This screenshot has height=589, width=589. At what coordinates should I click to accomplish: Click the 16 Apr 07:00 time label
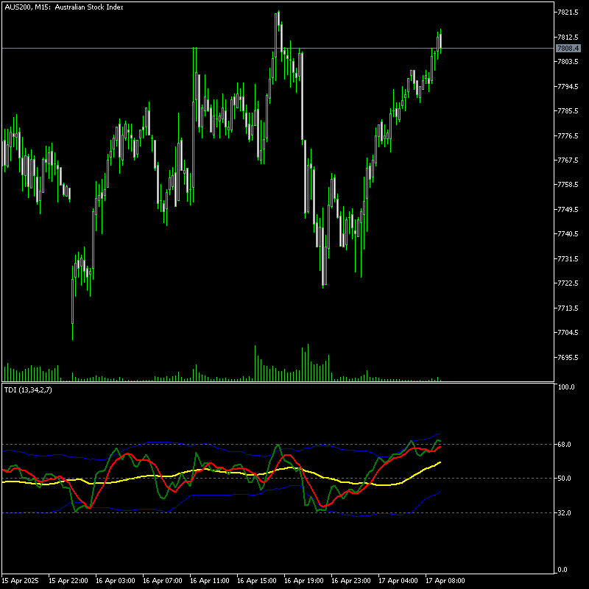tap(162, 580)
